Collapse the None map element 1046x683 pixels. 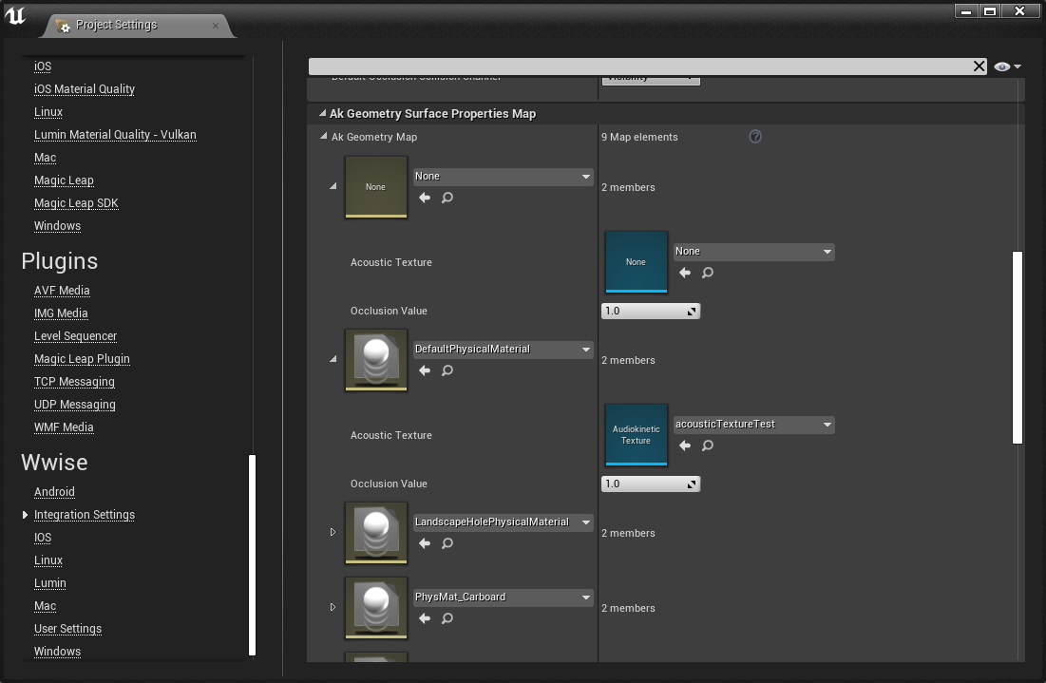[333, 186]
